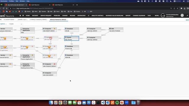
Task: Open the CHANGE CALENDAR workspace
Action: click(139, 16)
